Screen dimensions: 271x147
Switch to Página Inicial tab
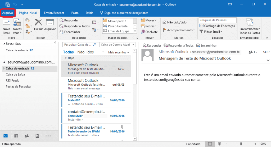point(28,13)
